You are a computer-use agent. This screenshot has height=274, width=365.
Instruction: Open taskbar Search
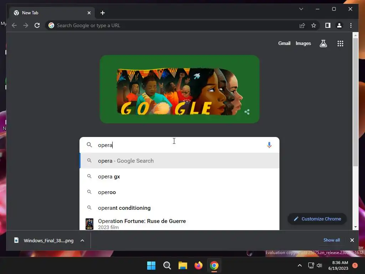(167, 265)
